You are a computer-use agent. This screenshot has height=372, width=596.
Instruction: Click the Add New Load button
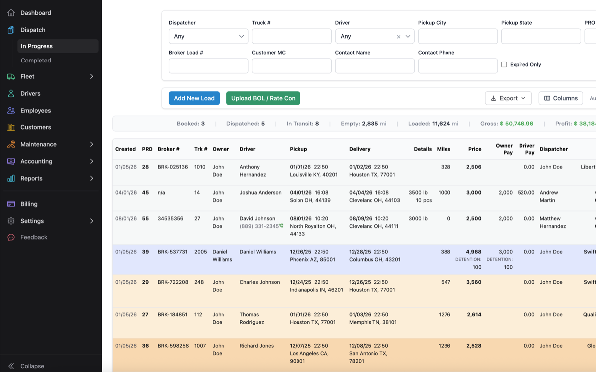click(194, 98)
